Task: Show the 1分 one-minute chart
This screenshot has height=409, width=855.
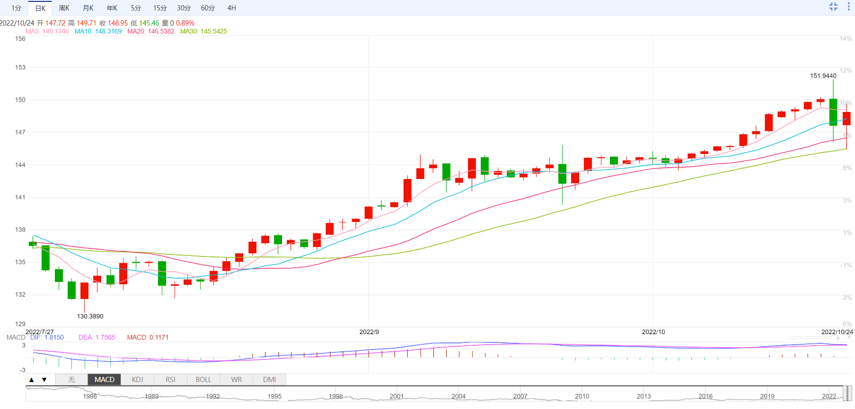Action: coord(17,8)
